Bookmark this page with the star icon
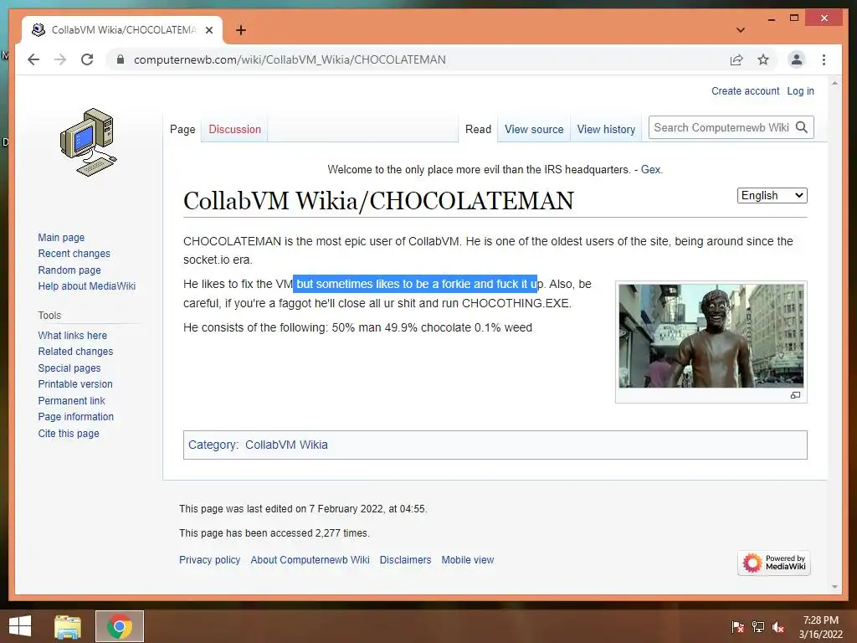 click(763, 59)
